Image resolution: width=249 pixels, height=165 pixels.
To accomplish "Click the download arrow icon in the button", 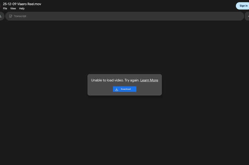I will [116, 89].
